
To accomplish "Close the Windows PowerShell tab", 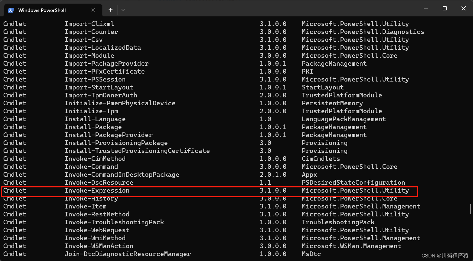I will pyautogui.click(x=93, y=10).
